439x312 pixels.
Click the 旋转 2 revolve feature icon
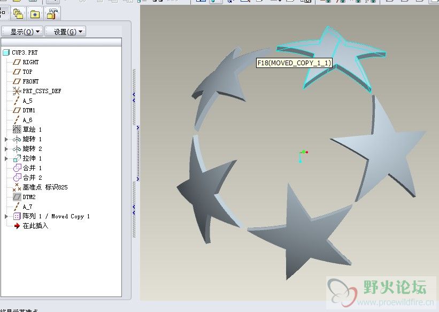click(x=17, y=149)
